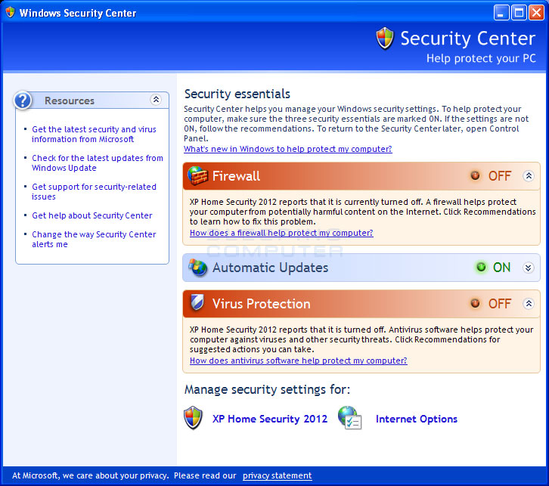Expand the Automatic Updates section
Viewport: 549px width, 486px height.
tap(529, 268)
